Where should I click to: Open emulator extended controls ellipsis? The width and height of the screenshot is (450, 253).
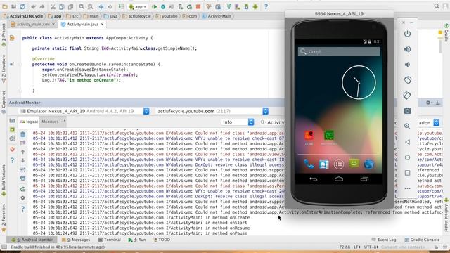[x=407, y=188]
